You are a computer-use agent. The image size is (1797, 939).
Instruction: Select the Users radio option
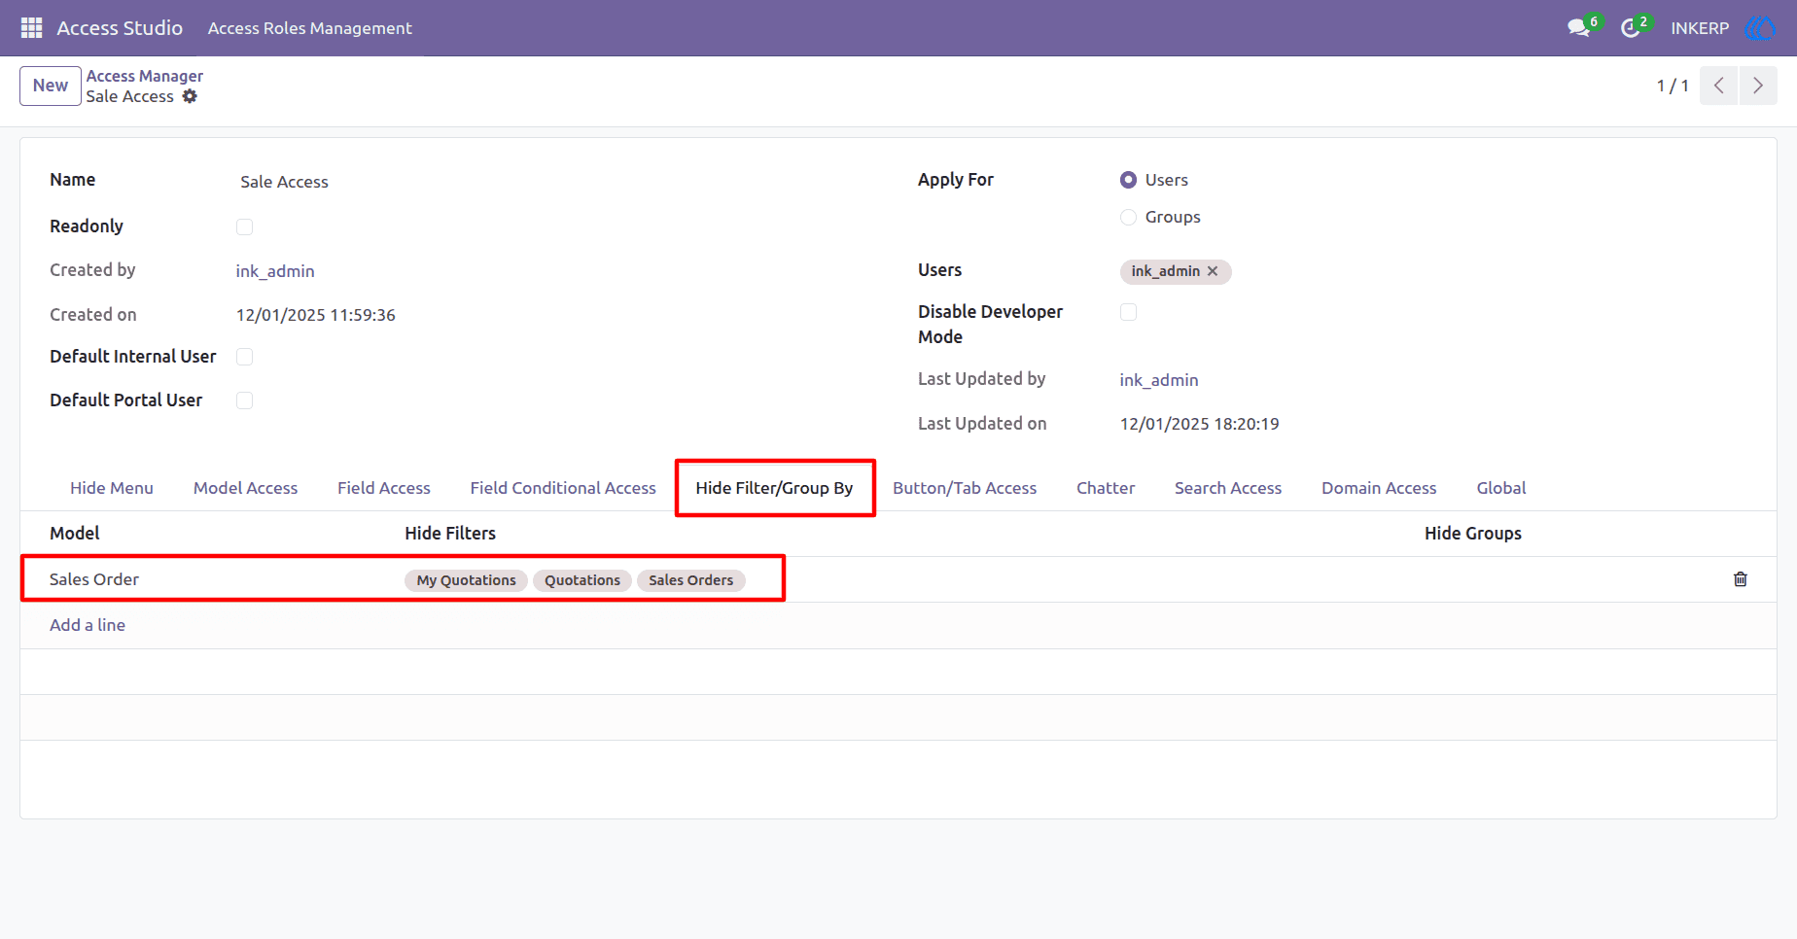(x=1128, y=180)
